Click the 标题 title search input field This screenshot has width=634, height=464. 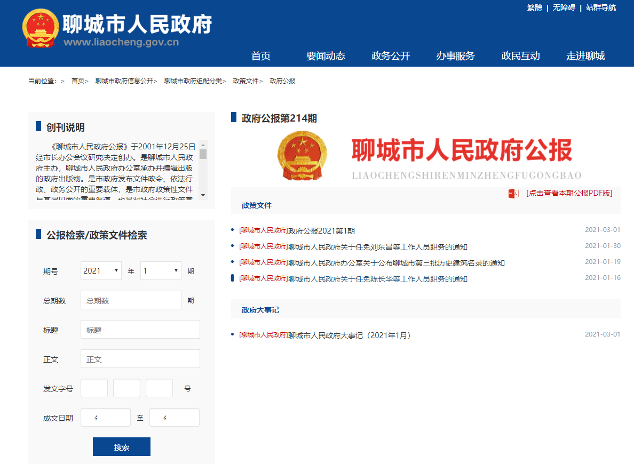pos(140,329)
